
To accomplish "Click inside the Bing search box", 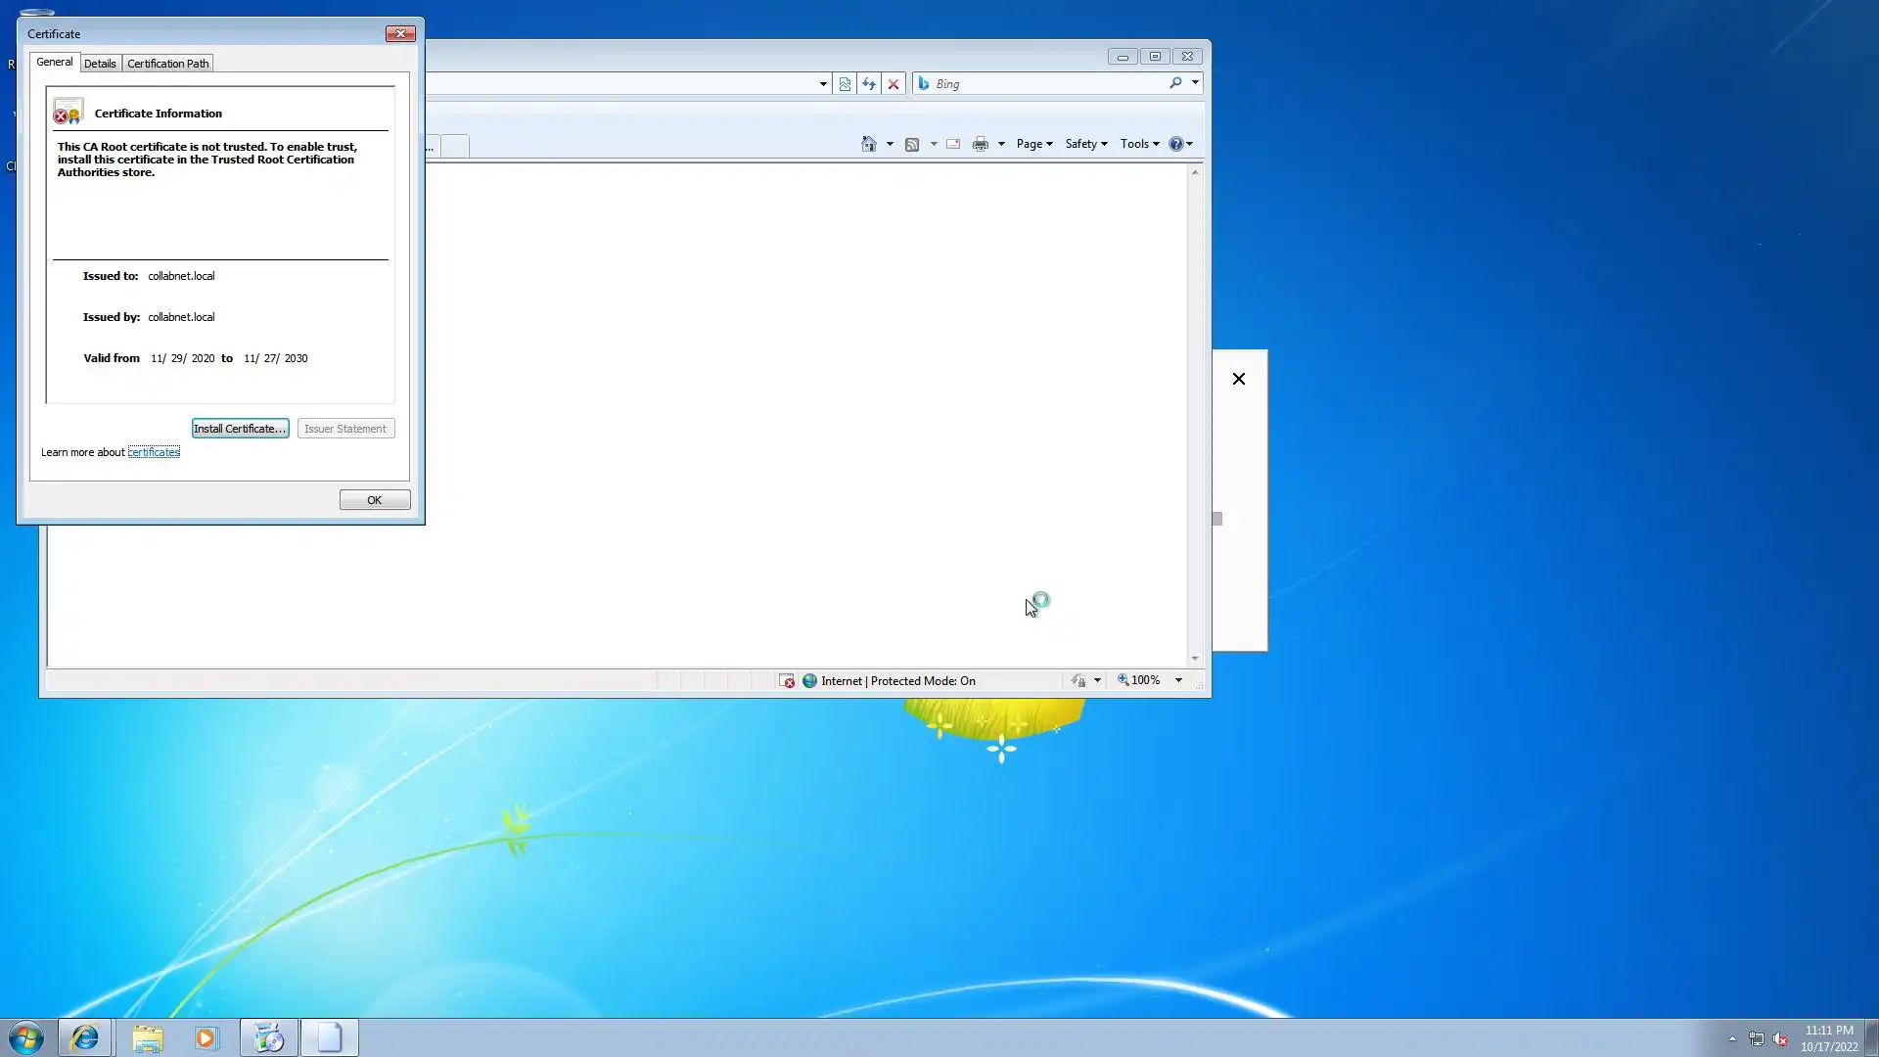I will (1047, 84).
